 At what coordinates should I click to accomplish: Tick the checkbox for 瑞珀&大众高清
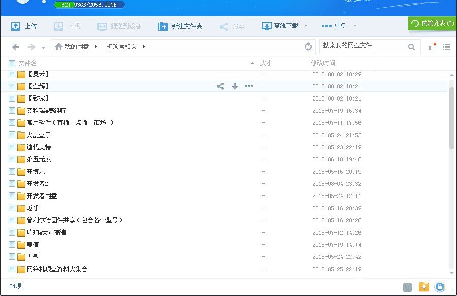12,233
